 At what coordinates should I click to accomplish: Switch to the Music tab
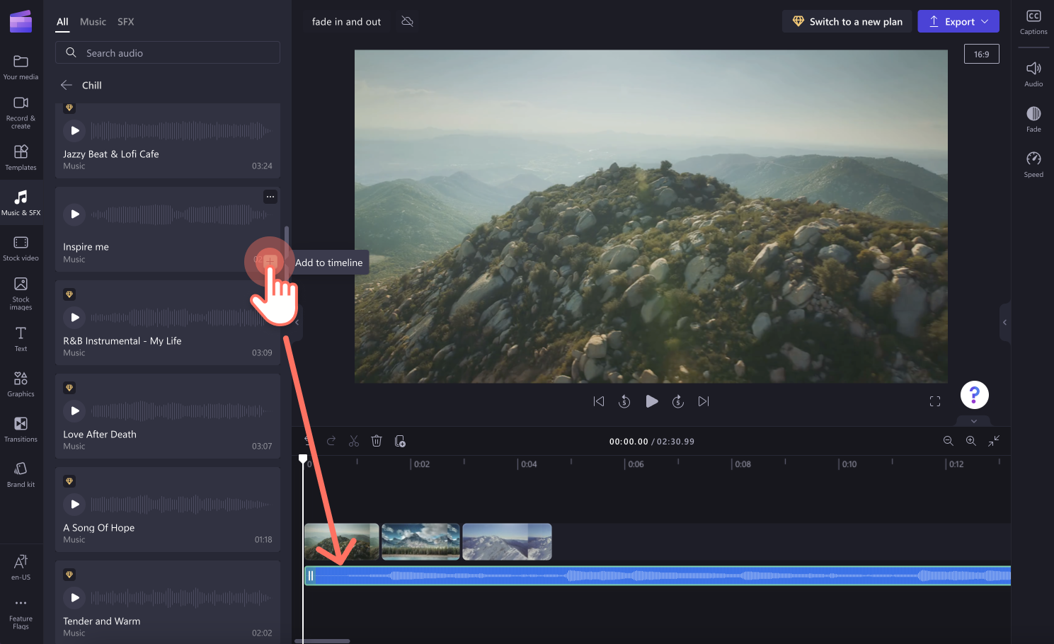[x=93, y=21]
